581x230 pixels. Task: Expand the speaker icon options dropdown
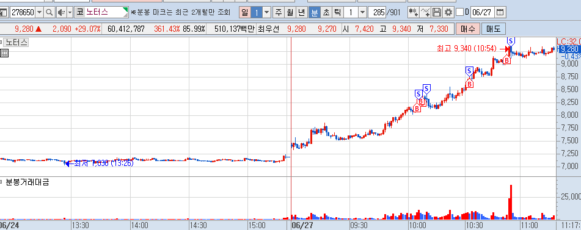70,12
